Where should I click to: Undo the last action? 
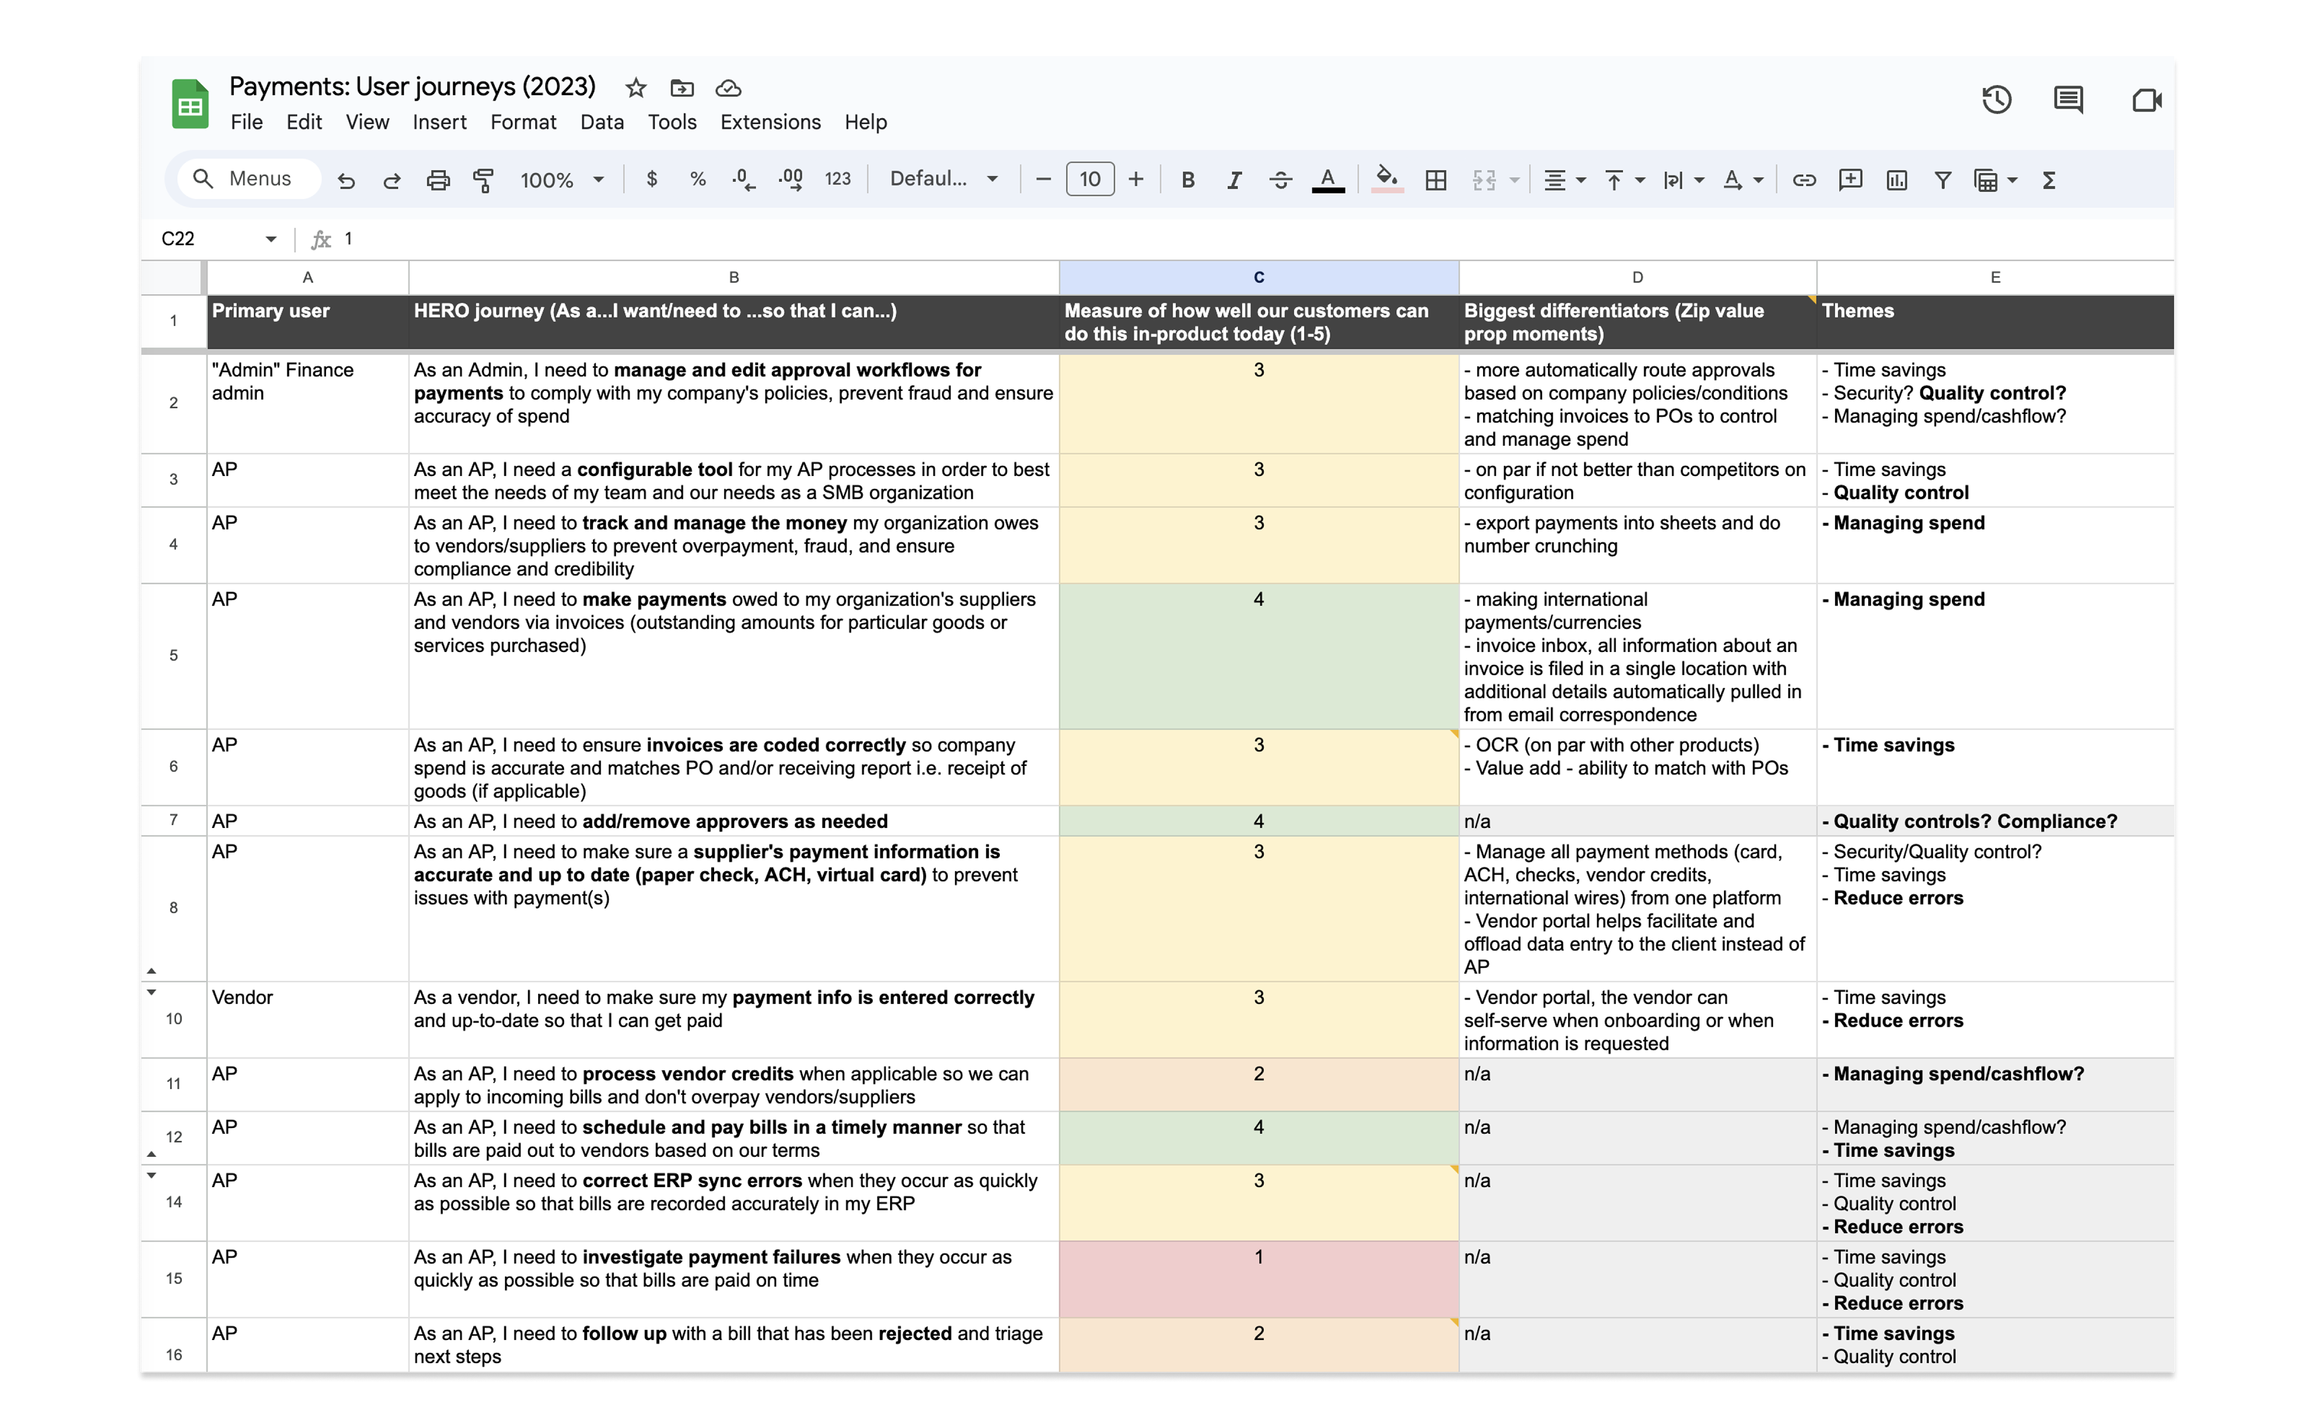coord(346,180)
